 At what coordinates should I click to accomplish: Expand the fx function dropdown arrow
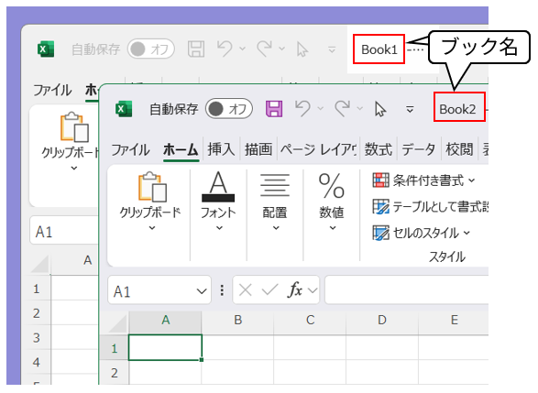pos(313,290)
